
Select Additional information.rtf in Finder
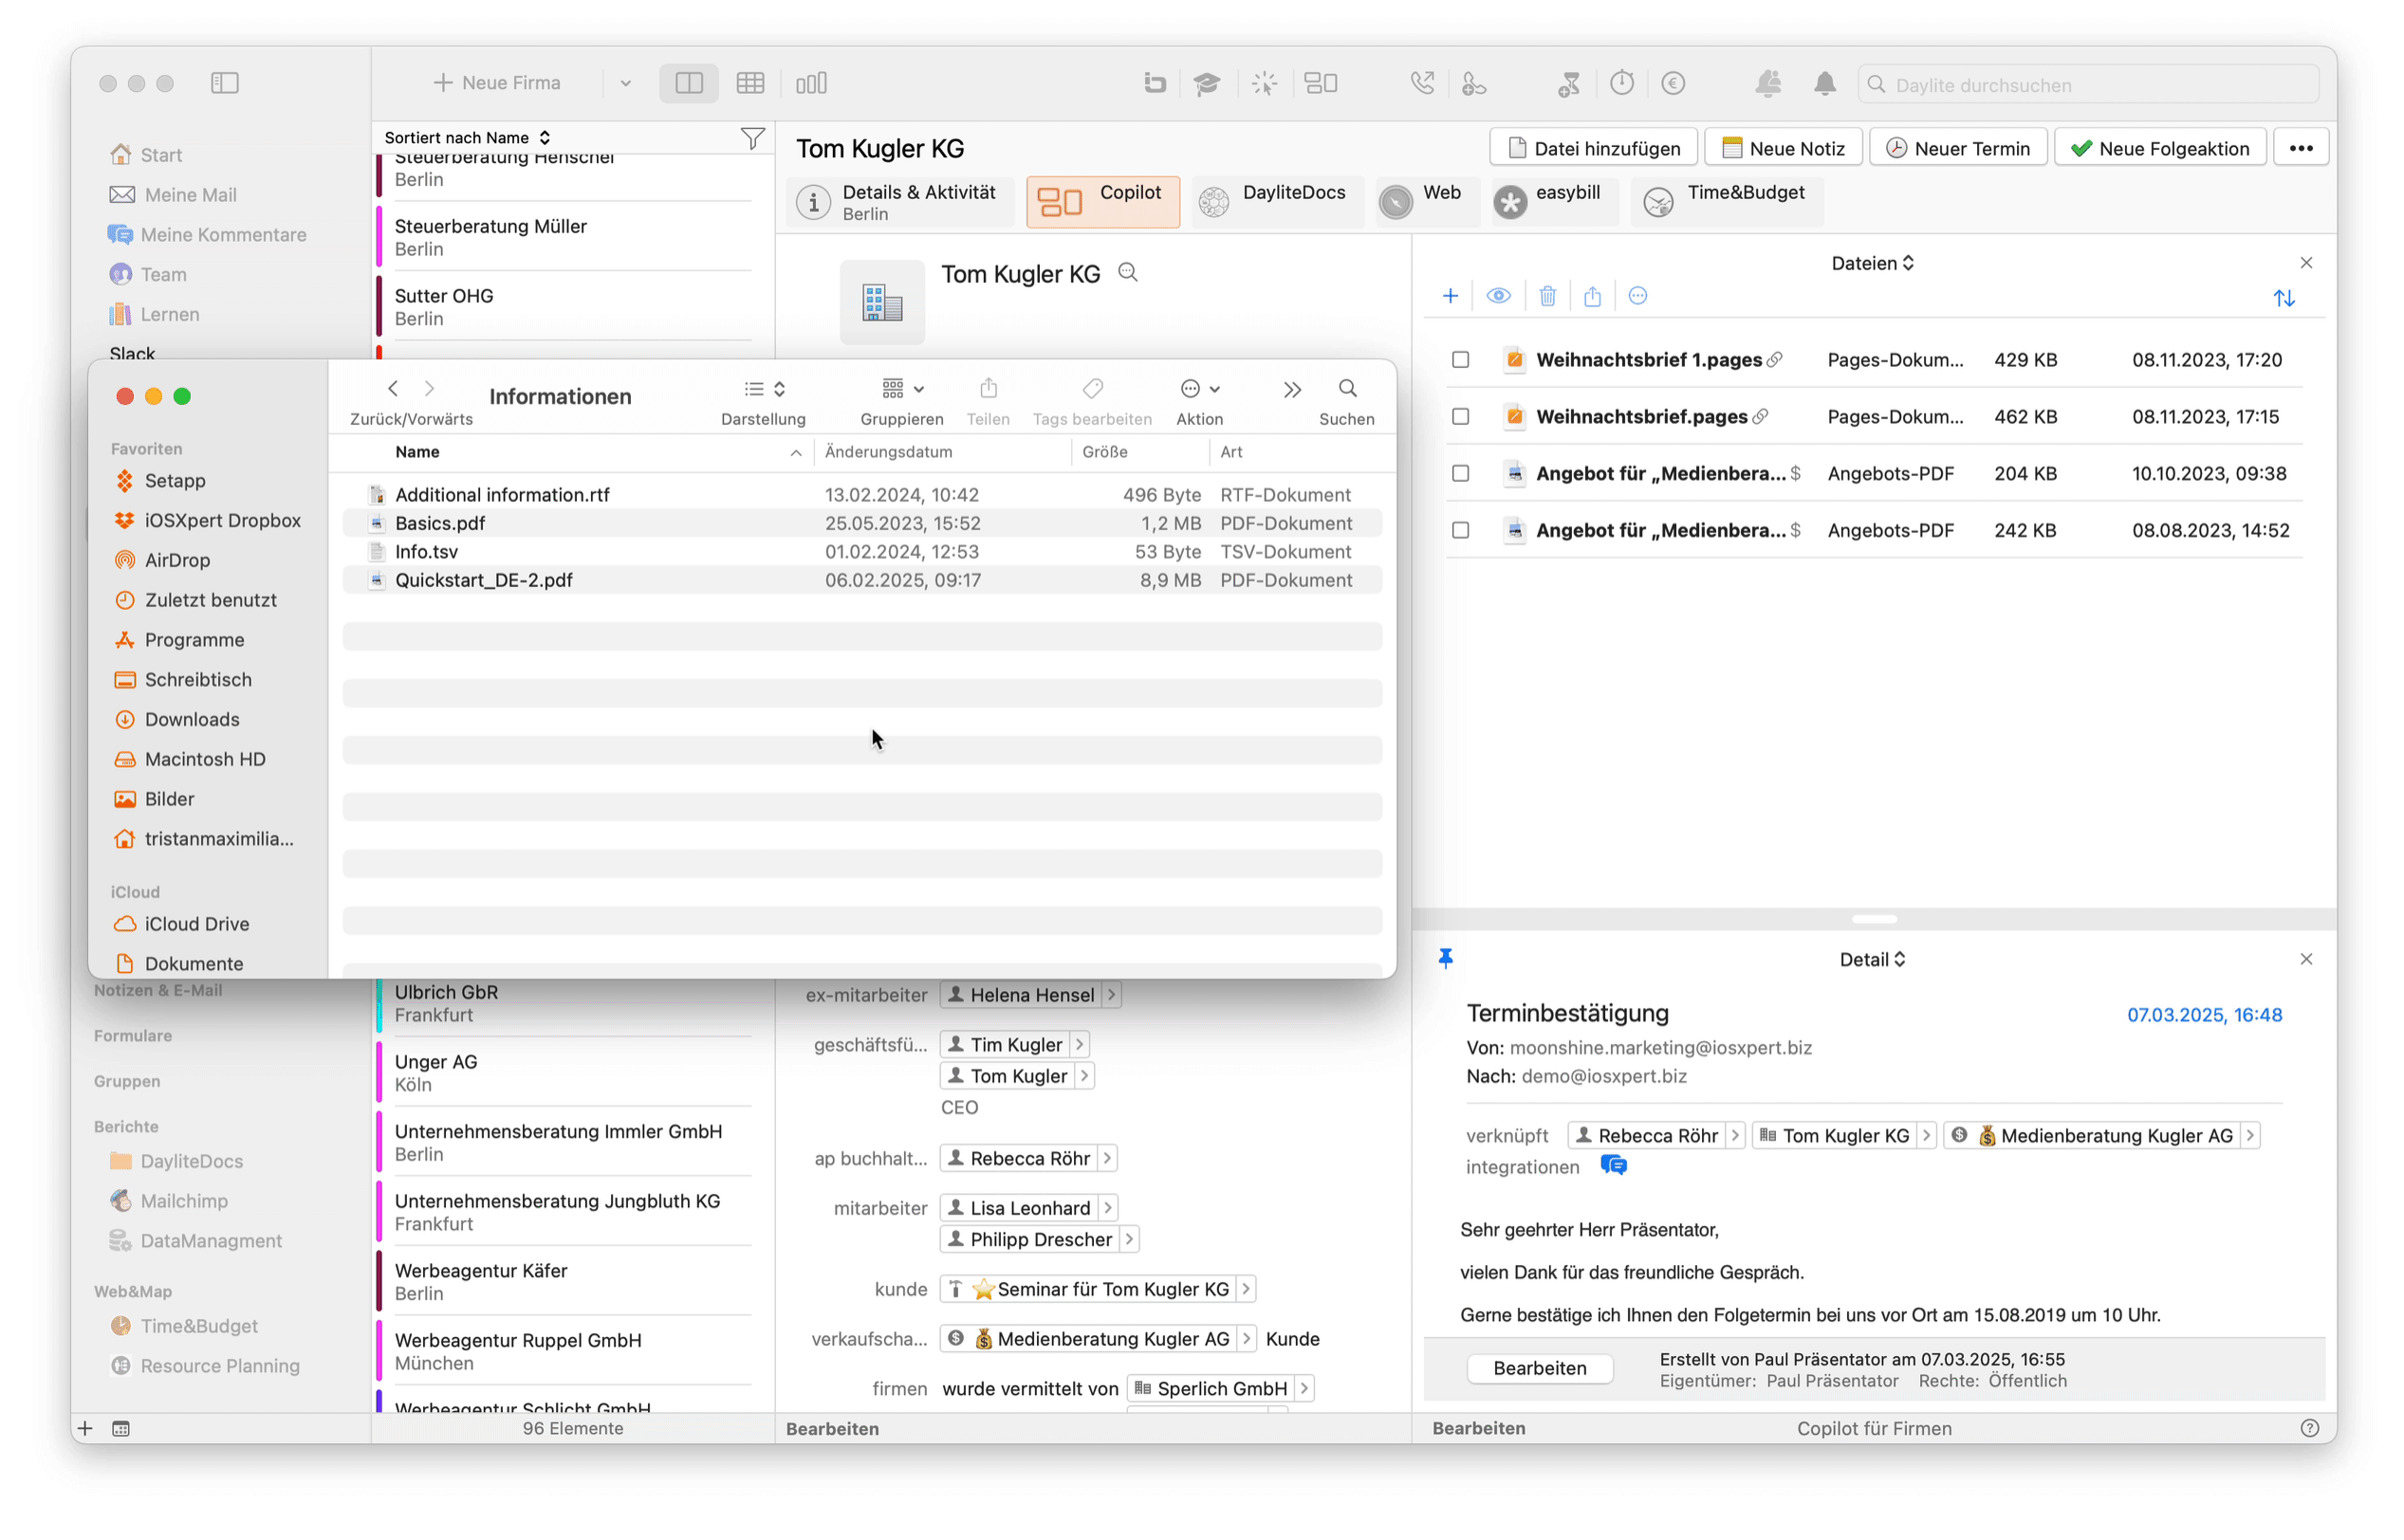[x=861, y=494]
